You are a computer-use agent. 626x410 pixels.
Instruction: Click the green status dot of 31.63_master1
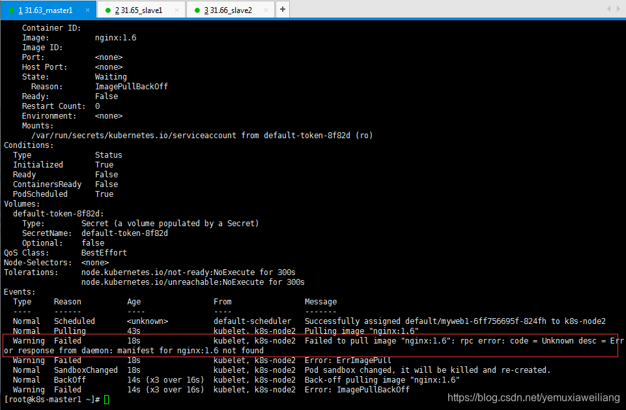point(12,10)
